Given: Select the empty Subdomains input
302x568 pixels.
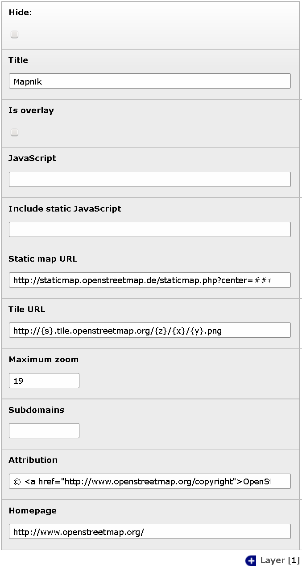Looking at the screenshot, I should point(44,431).
